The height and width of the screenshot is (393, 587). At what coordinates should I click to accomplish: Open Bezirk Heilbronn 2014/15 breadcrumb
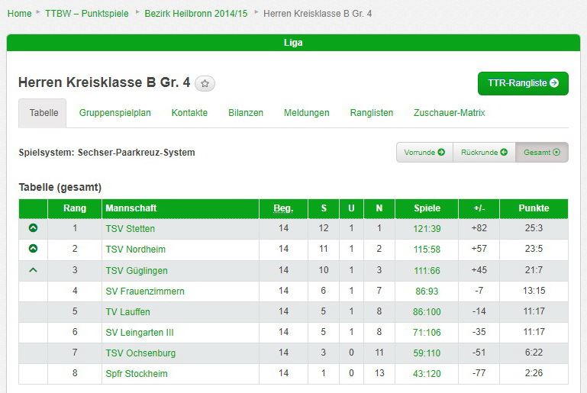[x=195, y=14]
